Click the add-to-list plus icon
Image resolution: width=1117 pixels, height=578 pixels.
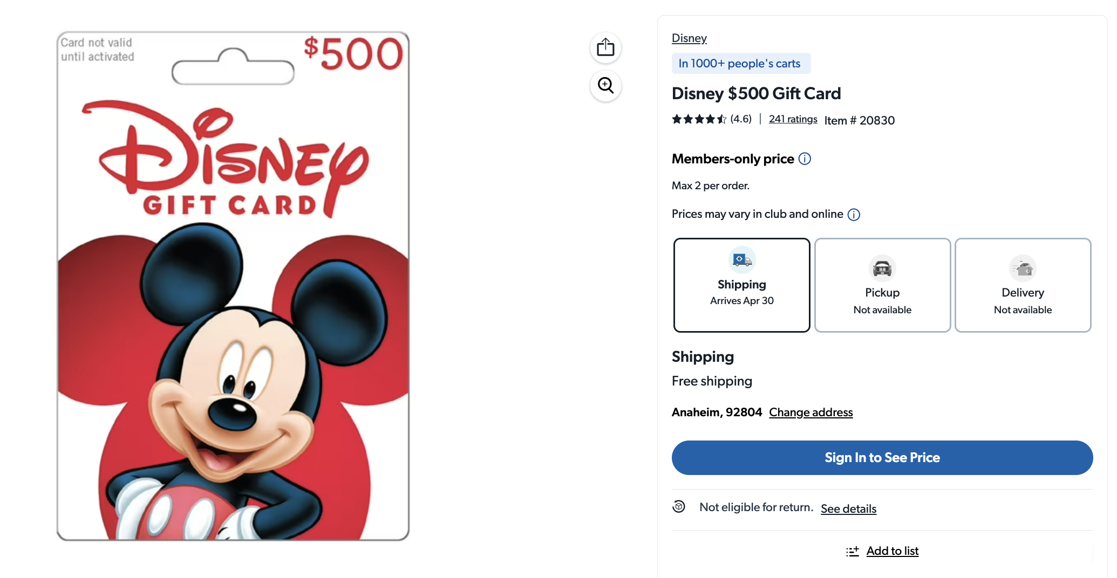[x=853, y=551]
